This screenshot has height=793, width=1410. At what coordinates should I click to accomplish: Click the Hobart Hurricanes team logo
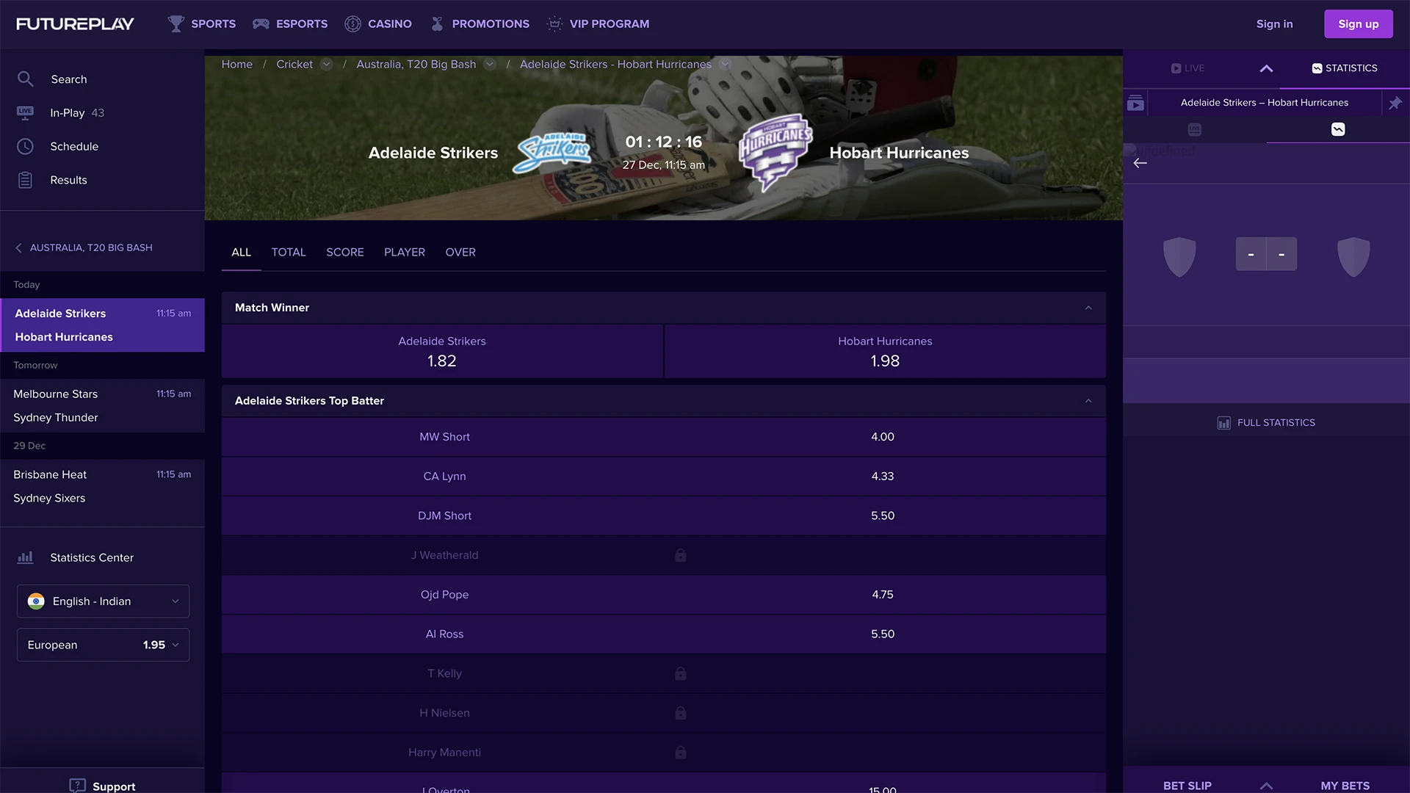[775, 153]
